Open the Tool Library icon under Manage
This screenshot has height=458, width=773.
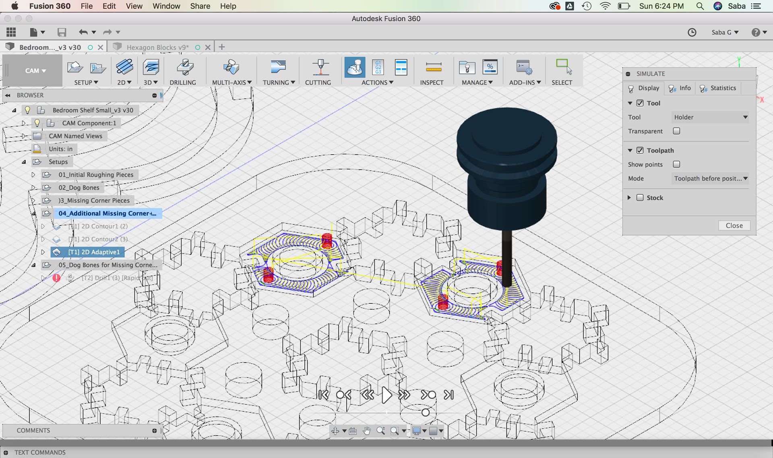point(467,67)
